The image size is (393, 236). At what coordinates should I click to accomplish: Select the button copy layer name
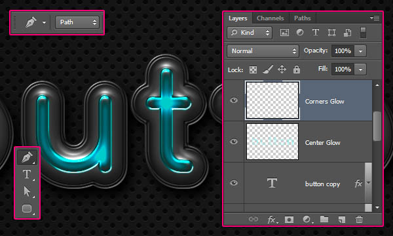point(322,184)
